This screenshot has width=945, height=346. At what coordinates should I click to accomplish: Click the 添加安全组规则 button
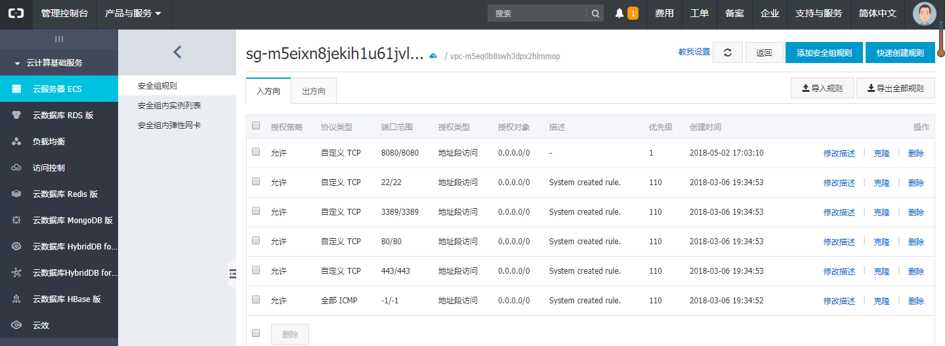[824, 53]
